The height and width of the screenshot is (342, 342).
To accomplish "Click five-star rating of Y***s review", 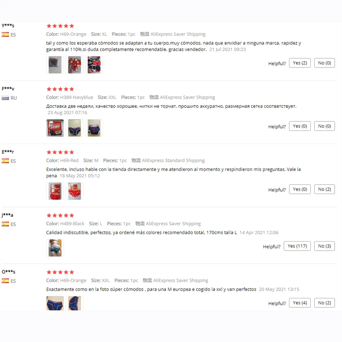I will click(60, 26).
